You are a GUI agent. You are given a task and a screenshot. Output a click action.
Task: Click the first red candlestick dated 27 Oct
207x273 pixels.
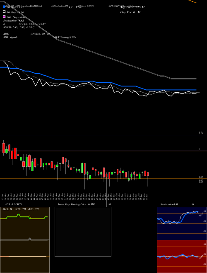pyautogui.click(x=3, y=148)
